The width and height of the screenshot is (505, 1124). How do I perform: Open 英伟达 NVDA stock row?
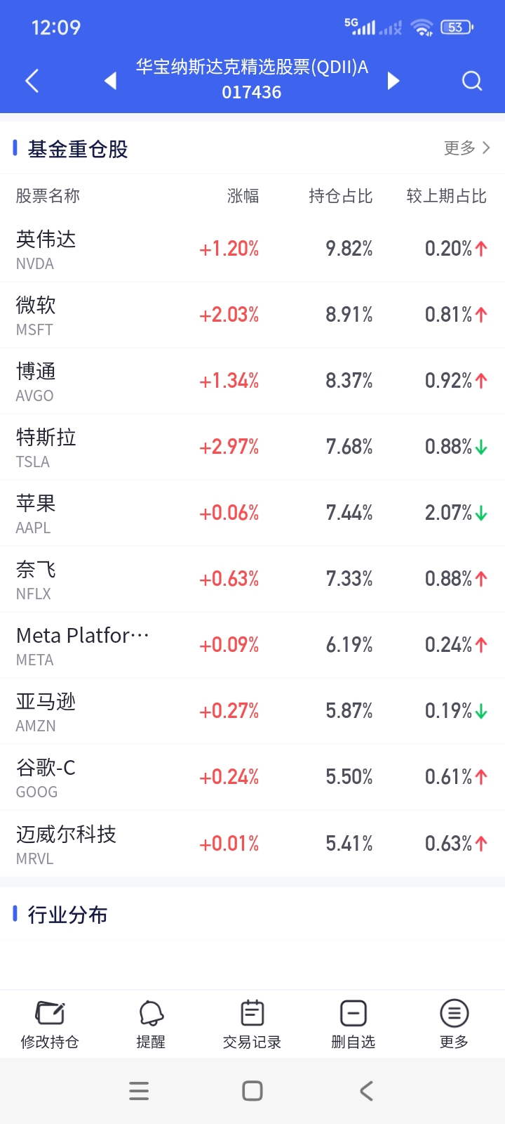click(x=252, y=249)
